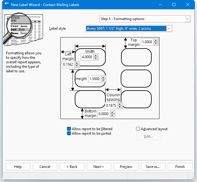This screenshot has height=182, width=197.
Task: Click the Left margin 0.1562 field
Action: pyautogui.click(x=68, y=64)
